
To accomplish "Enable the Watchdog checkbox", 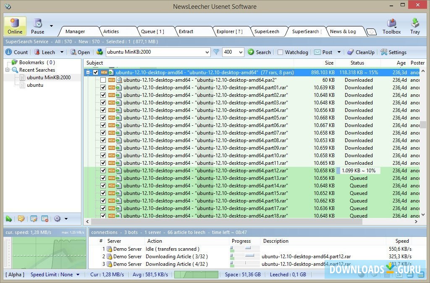I will pos(280,52).
